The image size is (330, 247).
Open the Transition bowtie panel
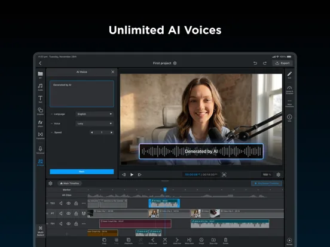tap(40, 135)
